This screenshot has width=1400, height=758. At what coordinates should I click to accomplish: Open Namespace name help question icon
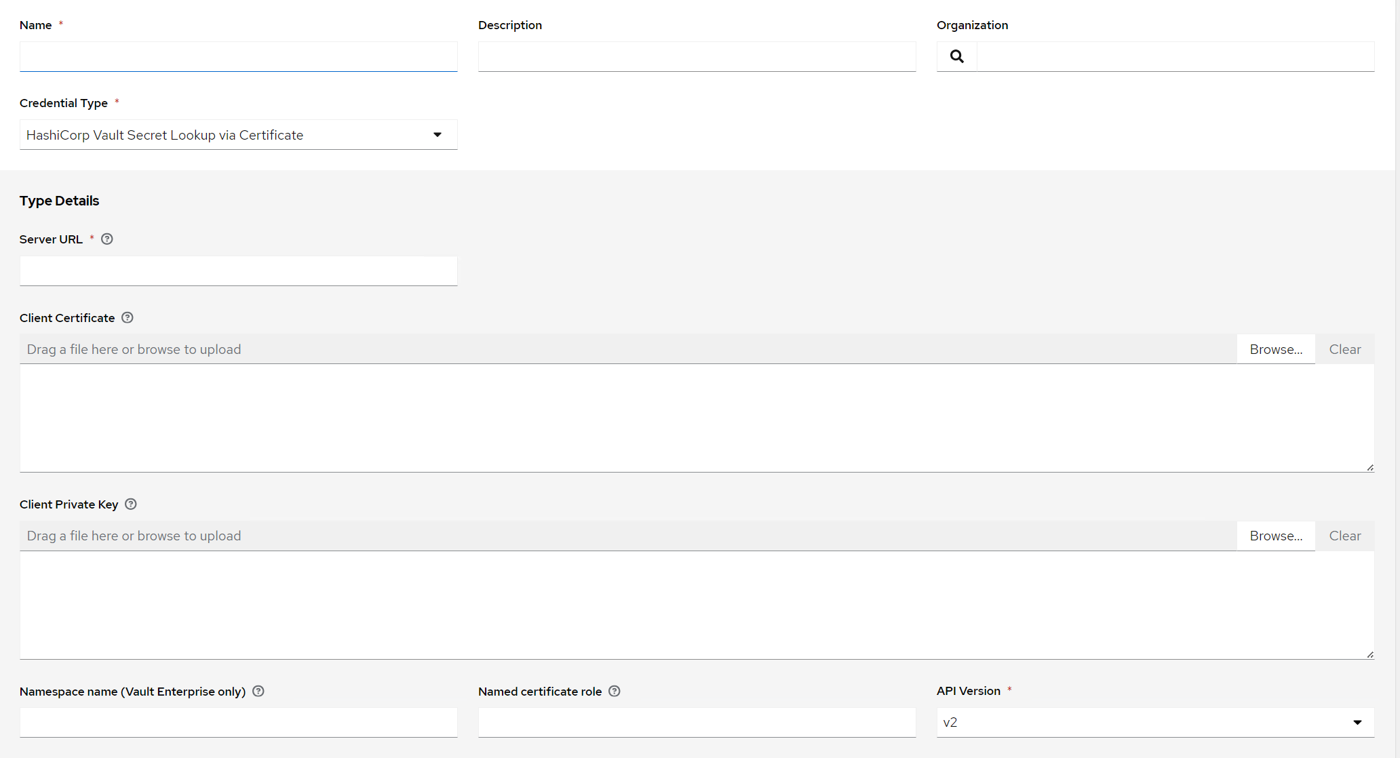pyautogui.click(x=258, y=692)
